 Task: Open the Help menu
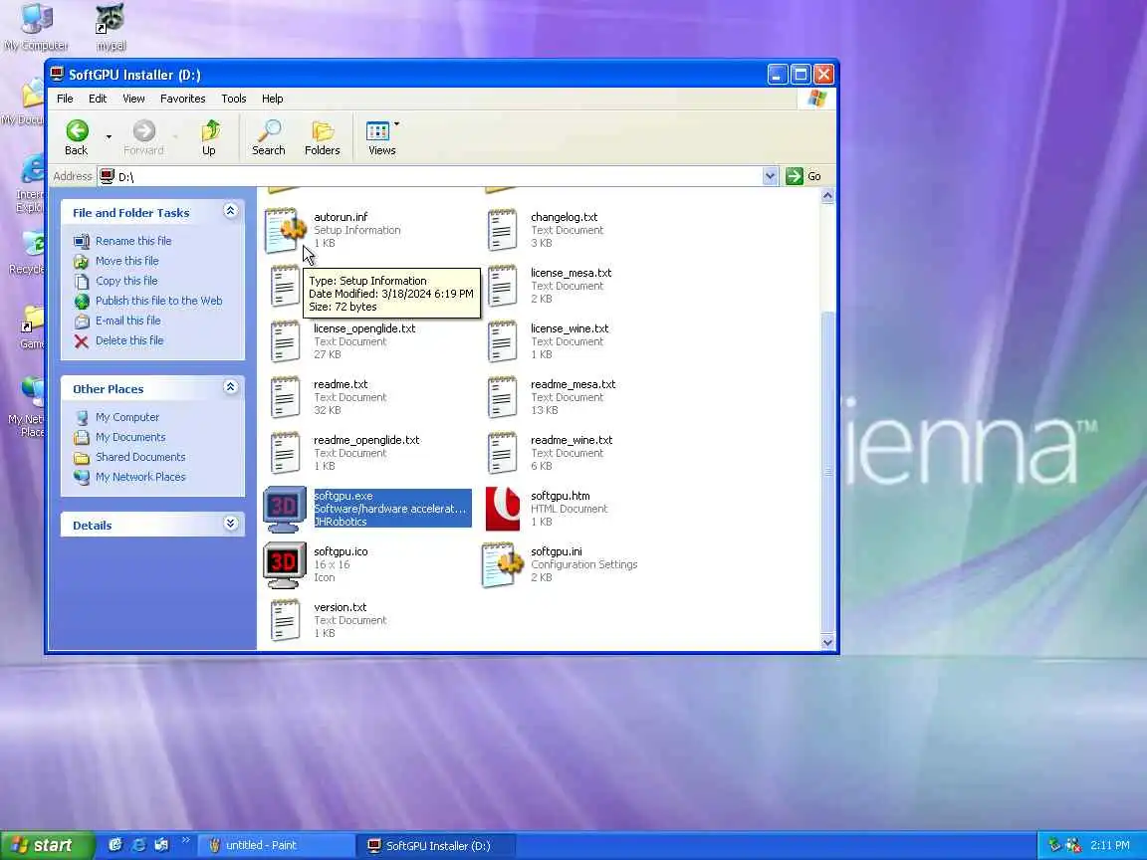pos(272,99)
